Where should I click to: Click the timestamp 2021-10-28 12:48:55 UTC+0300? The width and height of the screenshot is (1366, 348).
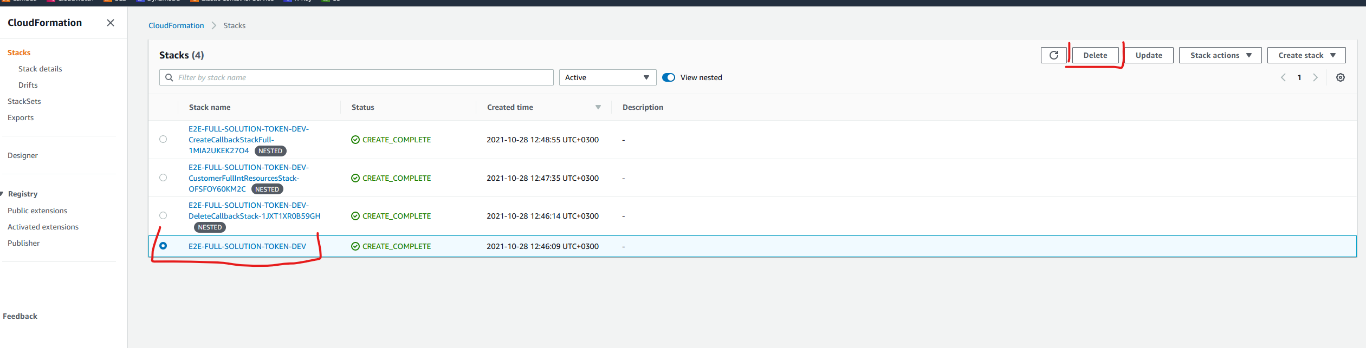[542, 140]
